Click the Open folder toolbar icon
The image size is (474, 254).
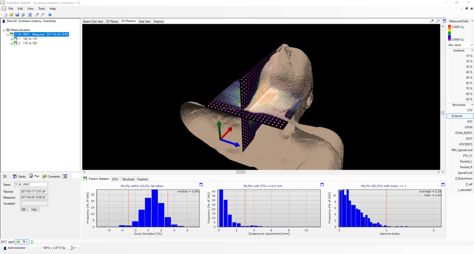pos(10,15)
